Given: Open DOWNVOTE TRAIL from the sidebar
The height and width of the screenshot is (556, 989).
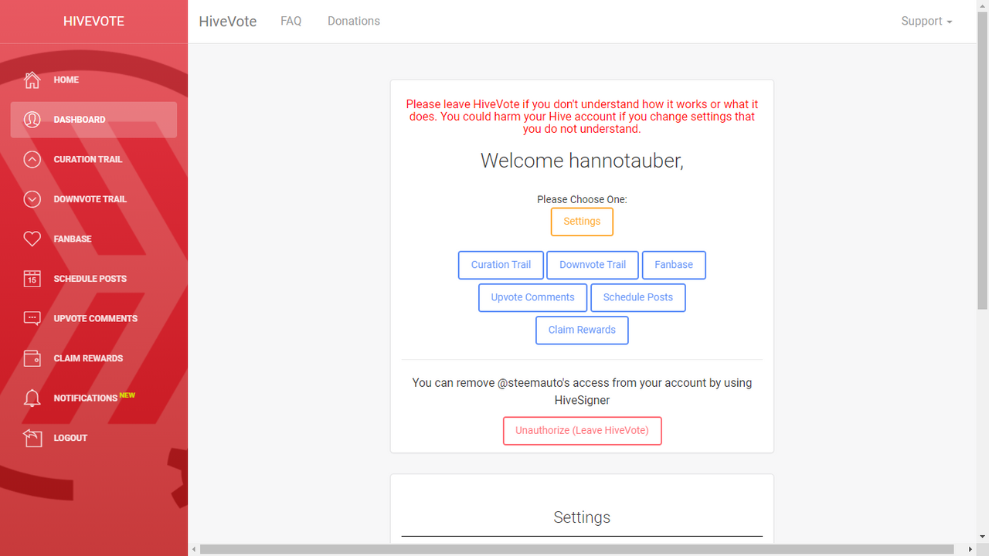Looking at the screenshot, I should click(x=93, y=199).
